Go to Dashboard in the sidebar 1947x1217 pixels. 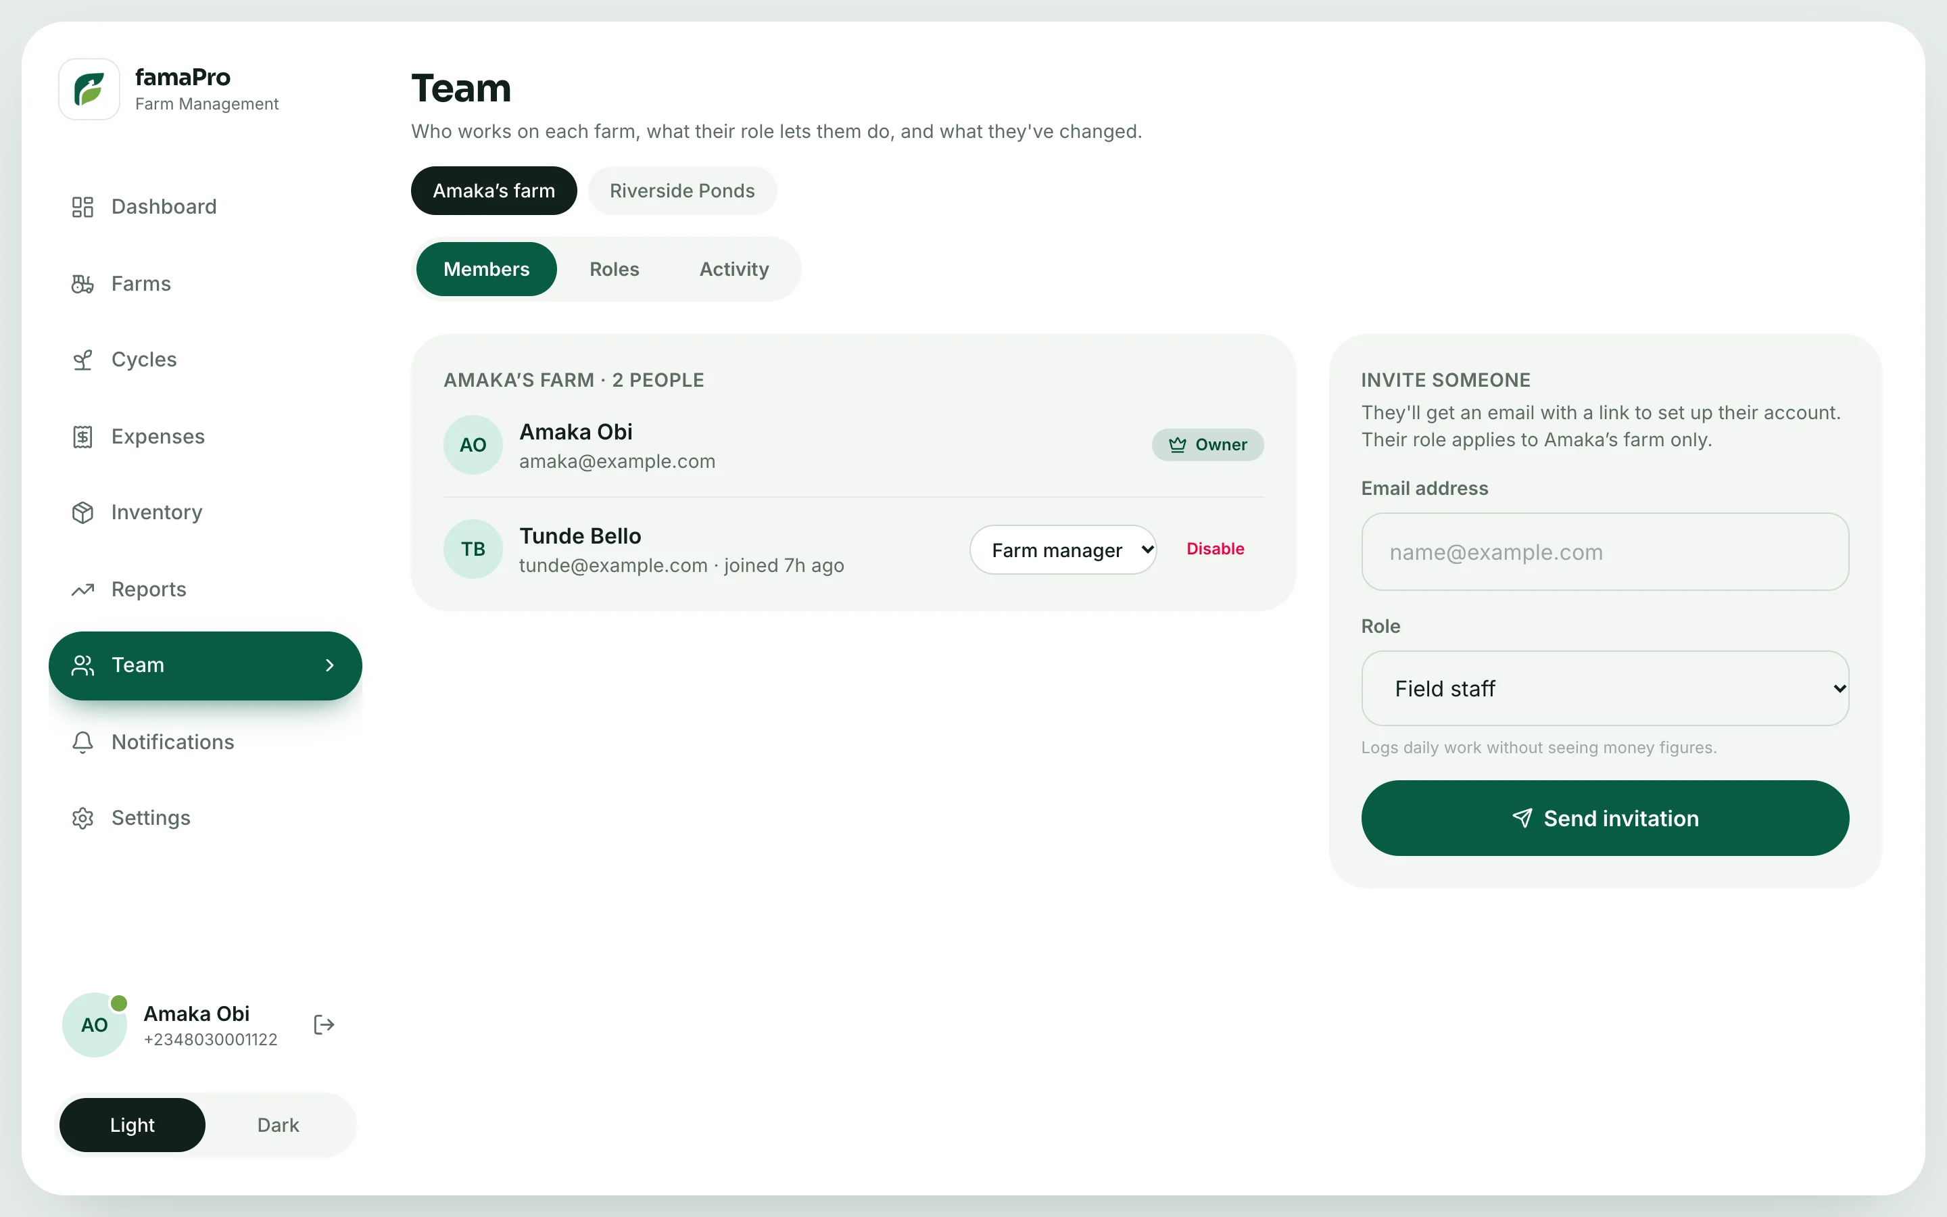pyautogui.click(x=205, y=207)
